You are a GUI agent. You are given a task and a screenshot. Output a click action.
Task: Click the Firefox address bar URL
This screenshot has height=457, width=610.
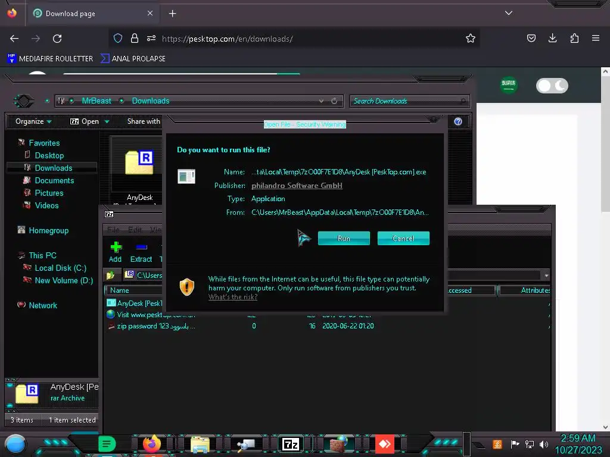click(x=227, y=39)
